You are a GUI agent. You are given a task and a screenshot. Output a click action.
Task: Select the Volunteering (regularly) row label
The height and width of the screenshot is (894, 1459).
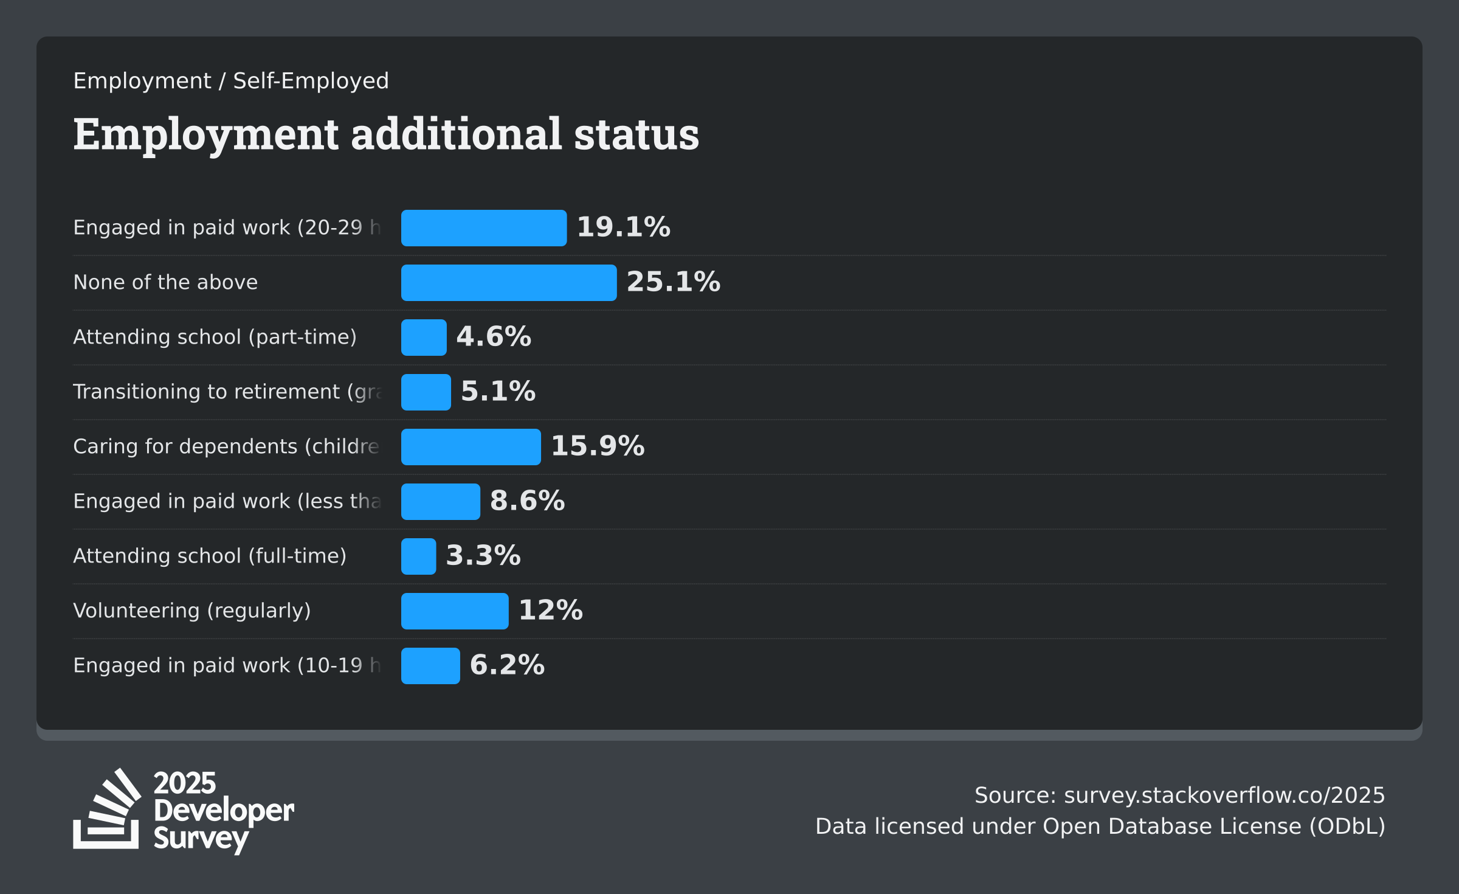coord(192,611)
